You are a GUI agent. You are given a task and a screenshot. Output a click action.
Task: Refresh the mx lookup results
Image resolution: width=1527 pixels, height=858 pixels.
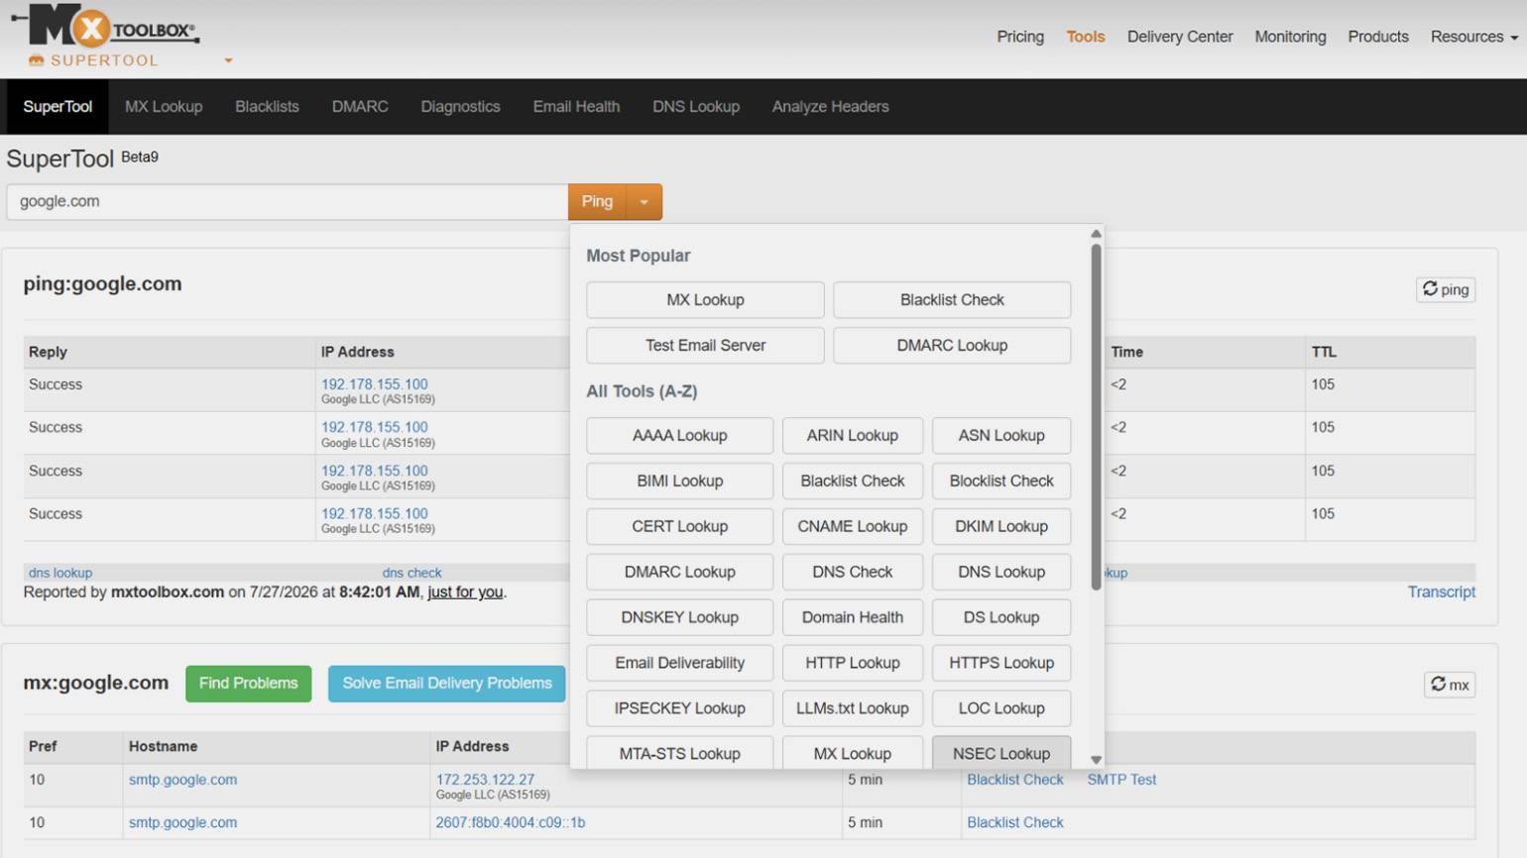point(1450,685)
